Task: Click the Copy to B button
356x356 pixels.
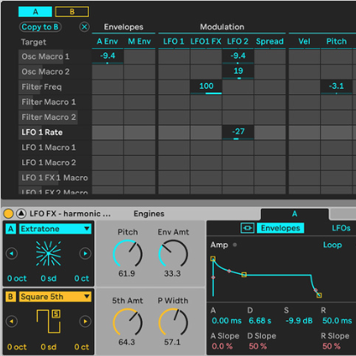Action: click(x=40, y=27)
